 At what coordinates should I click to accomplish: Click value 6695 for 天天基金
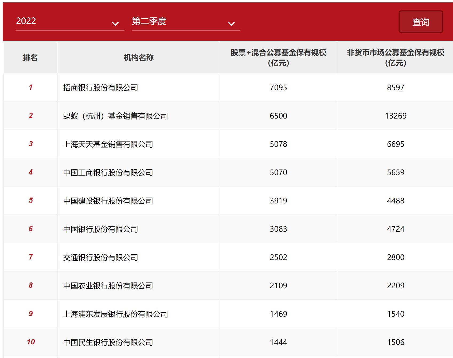point(396,144)
